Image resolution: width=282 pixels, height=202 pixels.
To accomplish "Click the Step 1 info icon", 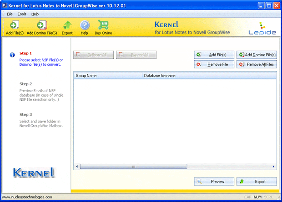I will (12, 55).
